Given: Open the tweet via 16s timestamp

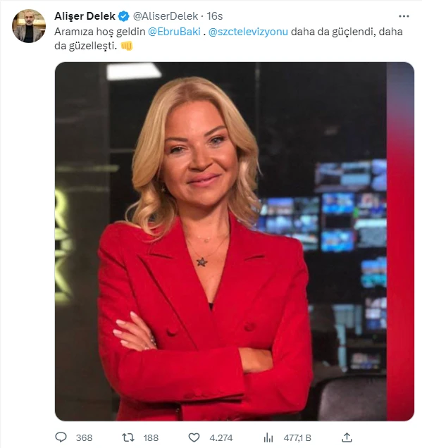Looking at the screenshot, I should click(215, 16).
